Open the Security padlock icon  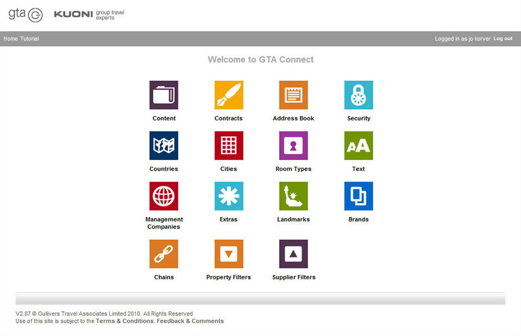click(358, 95)
